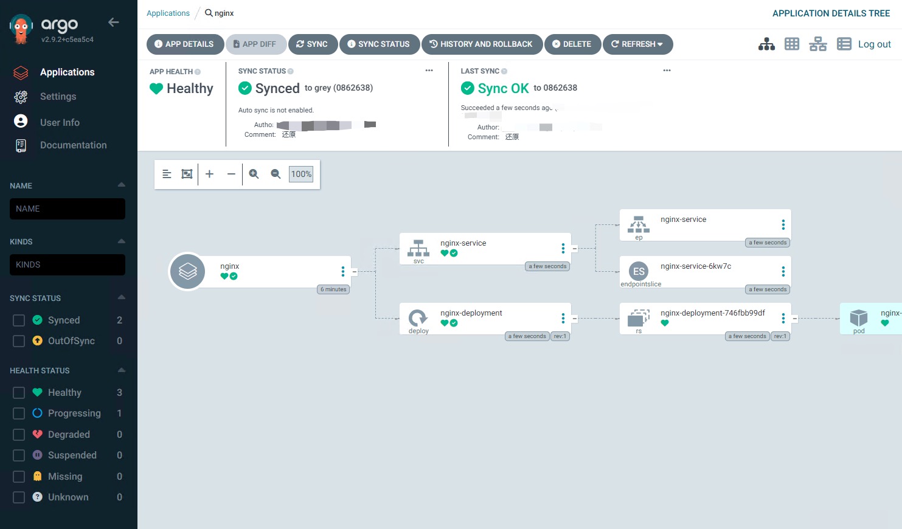Image resolution: width=902 pixels, height=529 pixels.
Task: Click the Applications breadcrumb link
Action: tap(168, 13)
